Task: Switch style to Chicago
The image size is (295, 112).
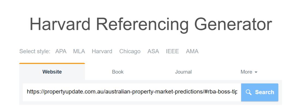Action: [130, 51]
